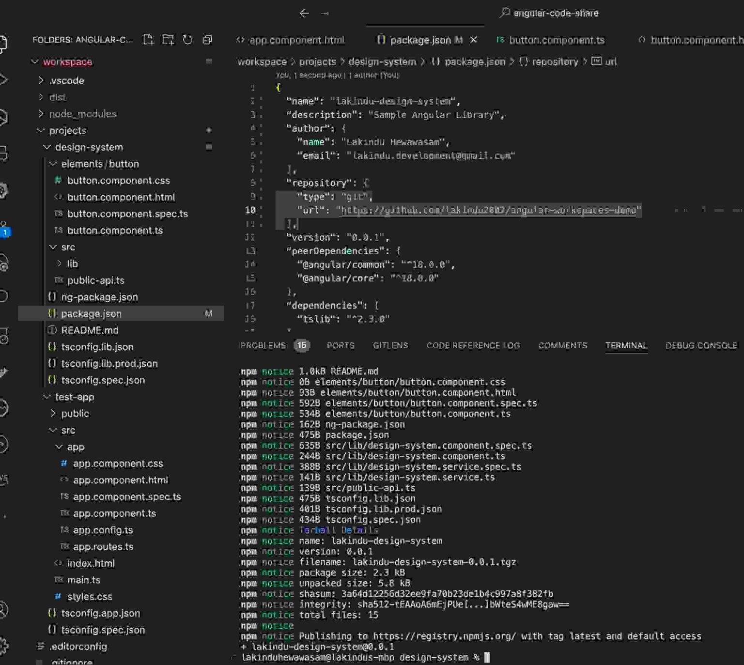Close the package.json editor tab
Image resolution: width=744 pixels, height=665 pixels.
(474, 40)
